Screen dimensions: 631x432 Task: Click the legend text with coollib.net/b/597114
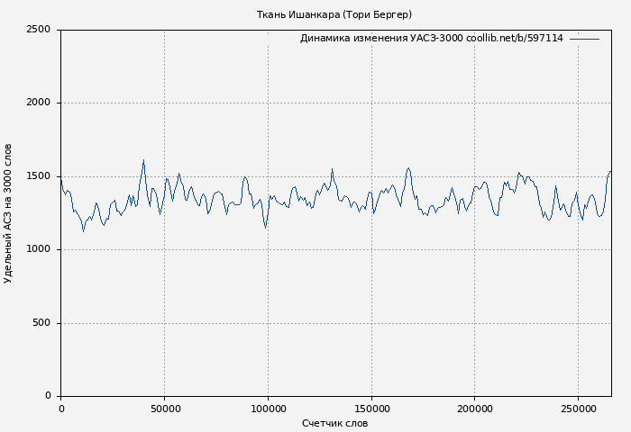(x=431, y=39)
